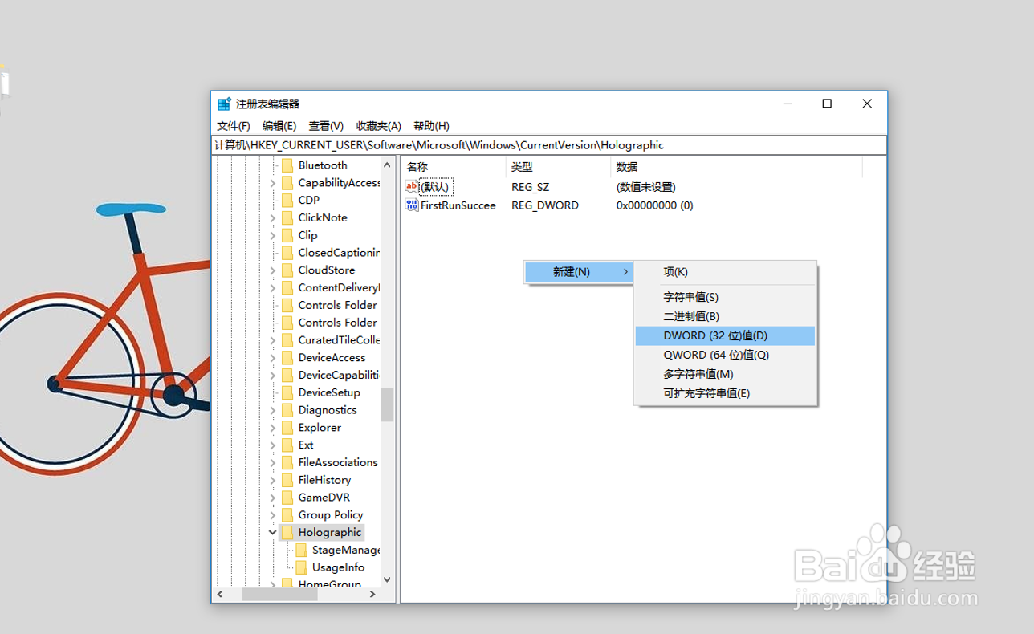Click the DeviceCapabilities folder icon

(287, 376)
